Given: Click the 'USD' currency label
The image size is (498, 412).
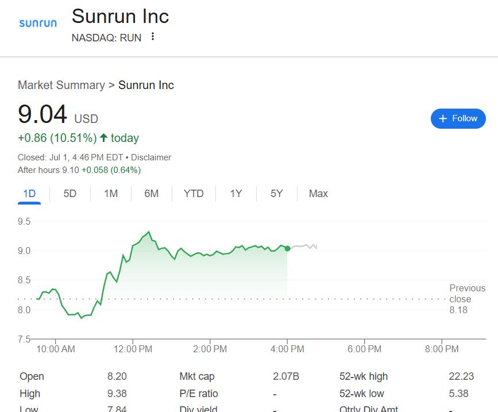Looking at the screenshot, I should [86, 119].
